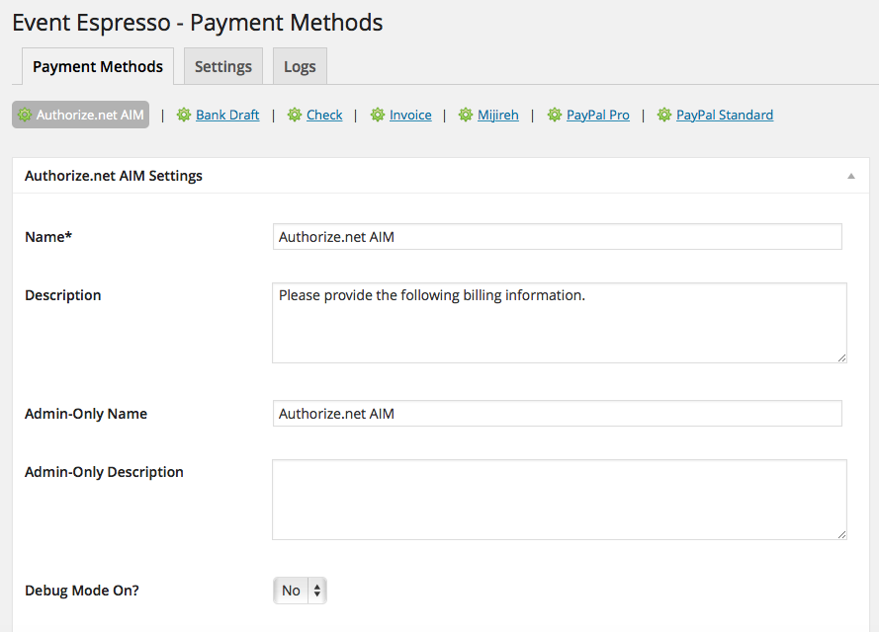
Task: Click the gear icon next to Invoice
Action: coord(378,115)
